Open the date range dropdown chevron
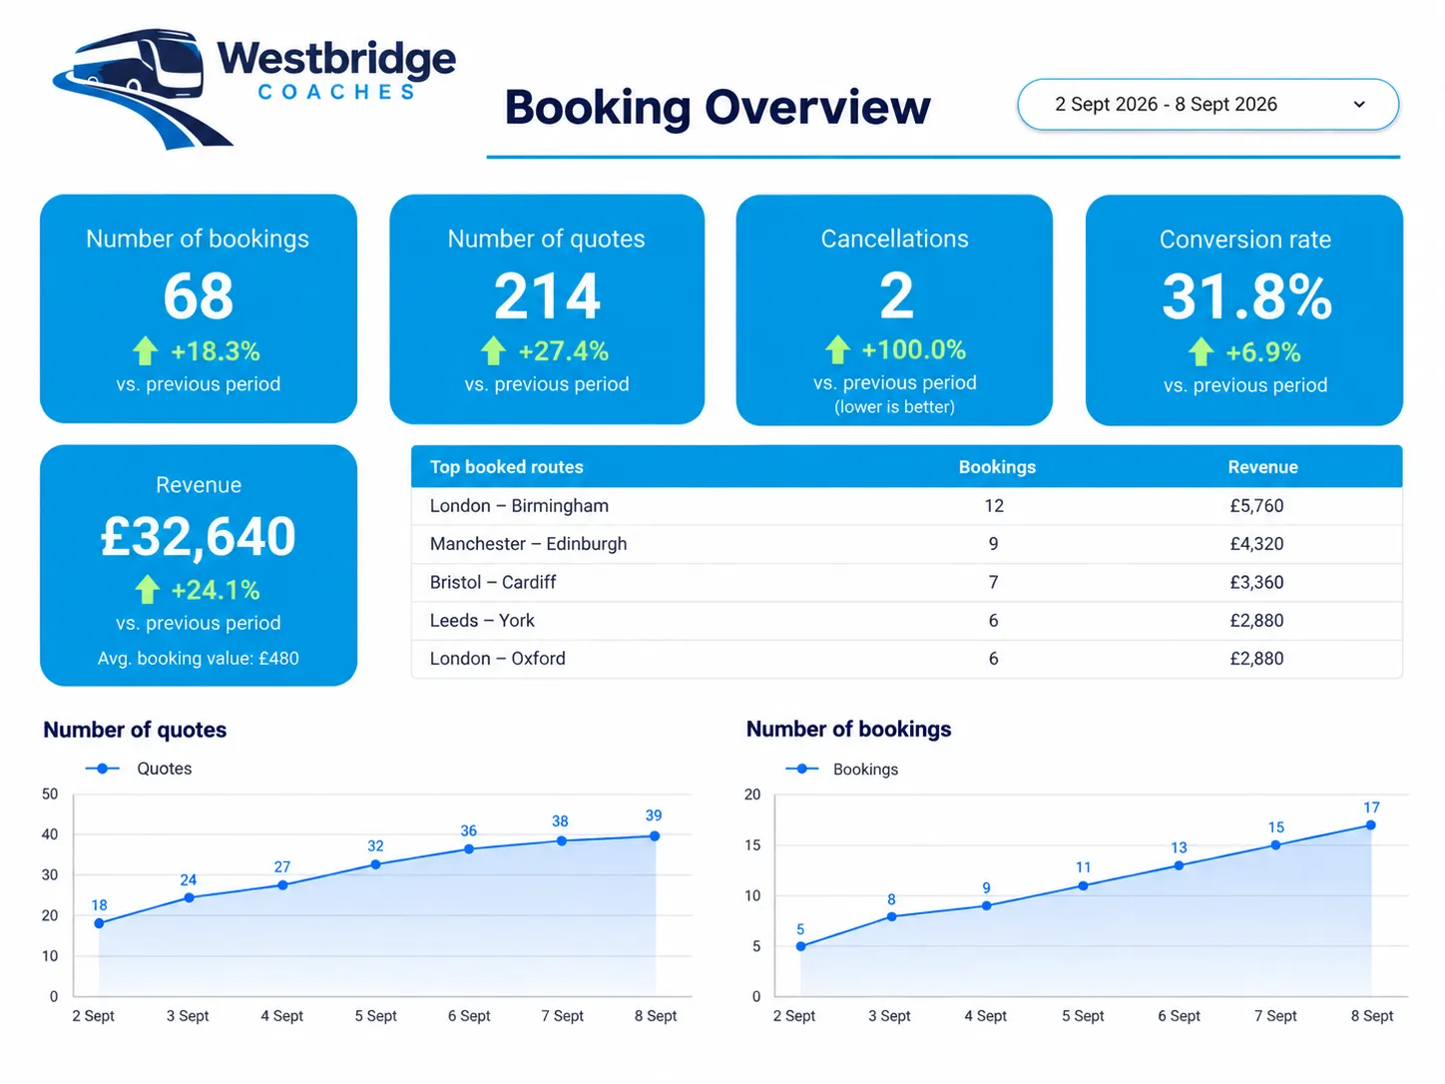 (1359, 105)
